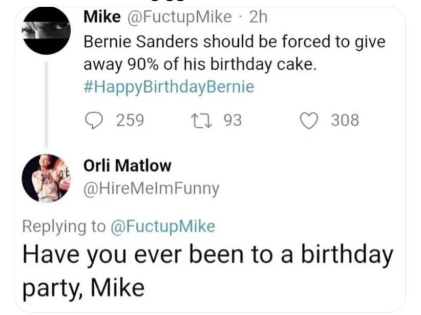Viewport: 421px width, 315px height.
Task: View the 259 replies count
Action: tap(130, 120)
